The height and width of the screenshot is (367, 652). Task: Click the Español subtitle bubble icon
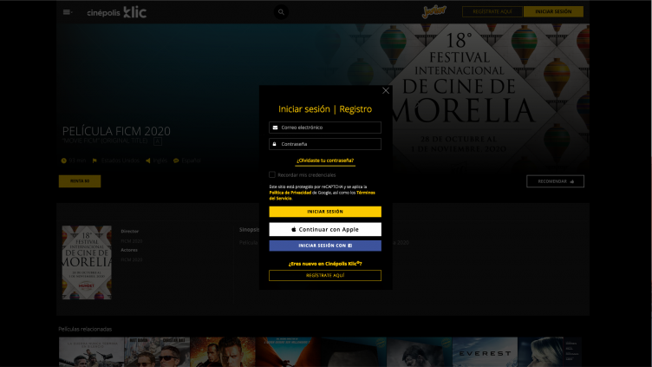point(176,161)
